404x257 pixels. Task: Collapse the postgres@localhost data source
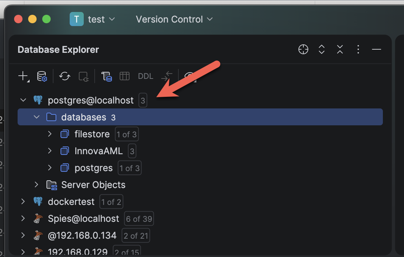pyautogui.click(x=23, y=100)
